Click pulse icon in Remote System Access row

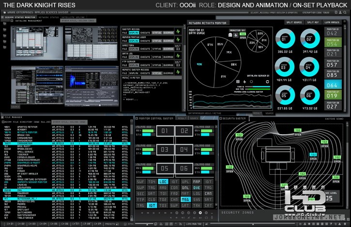click(x=178, y=71)
